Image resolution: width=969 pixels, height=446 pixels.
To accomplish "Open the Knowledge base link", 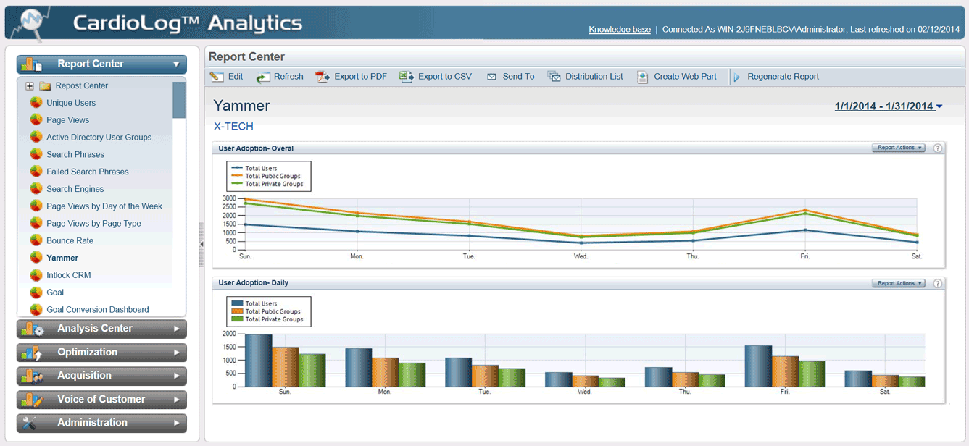I will coord(620,30).
